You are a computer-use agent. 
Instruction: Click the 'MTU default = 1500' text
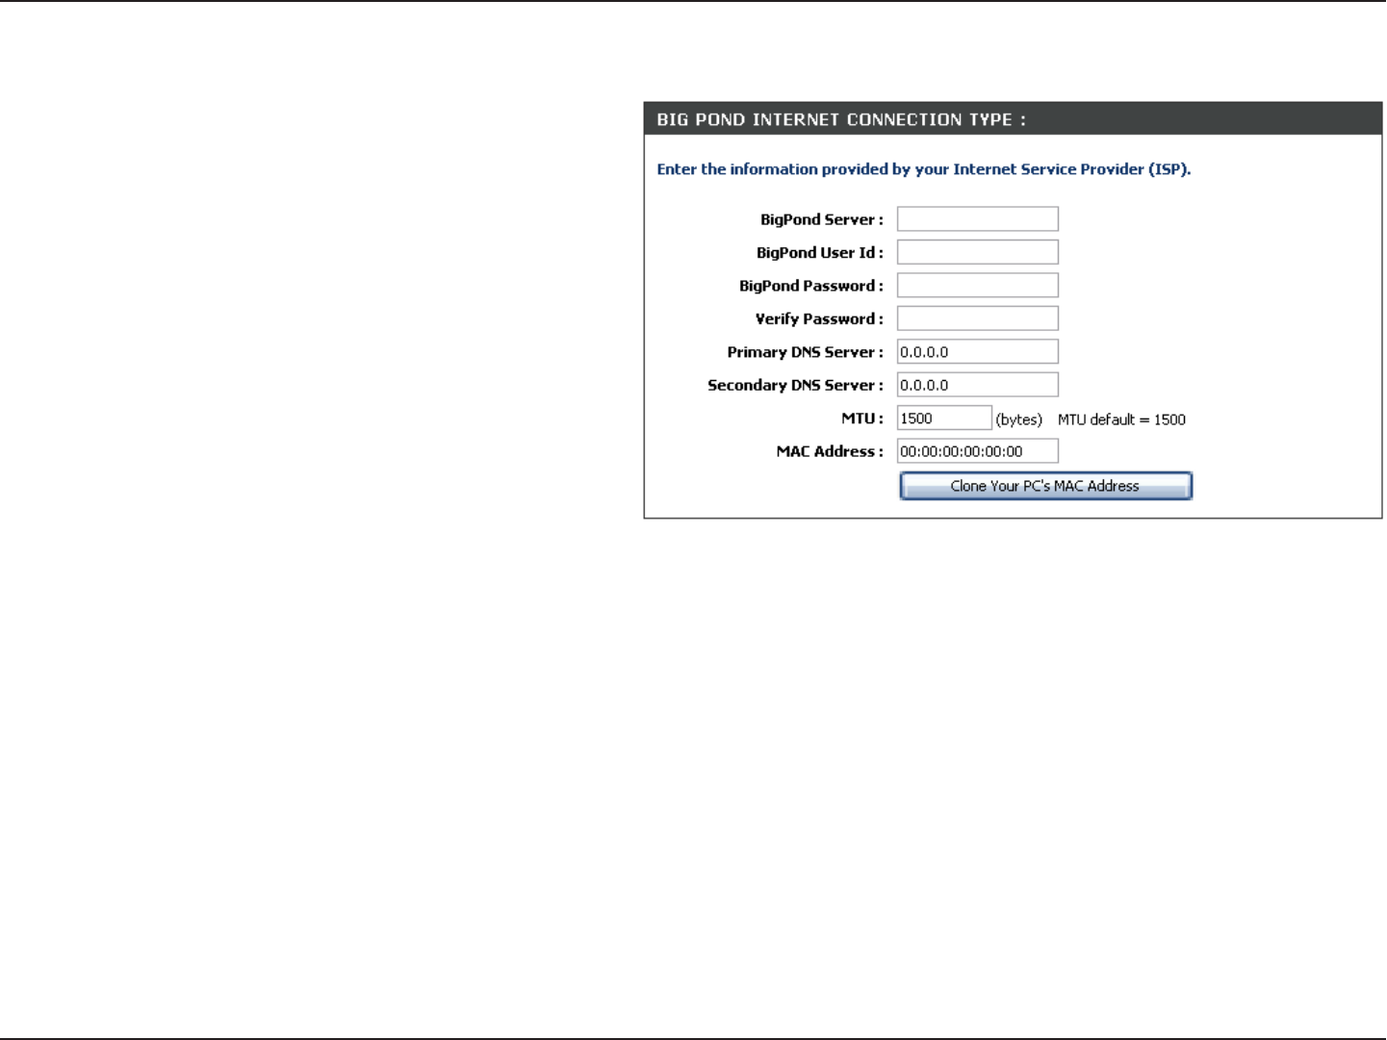tap(1121, 419)
